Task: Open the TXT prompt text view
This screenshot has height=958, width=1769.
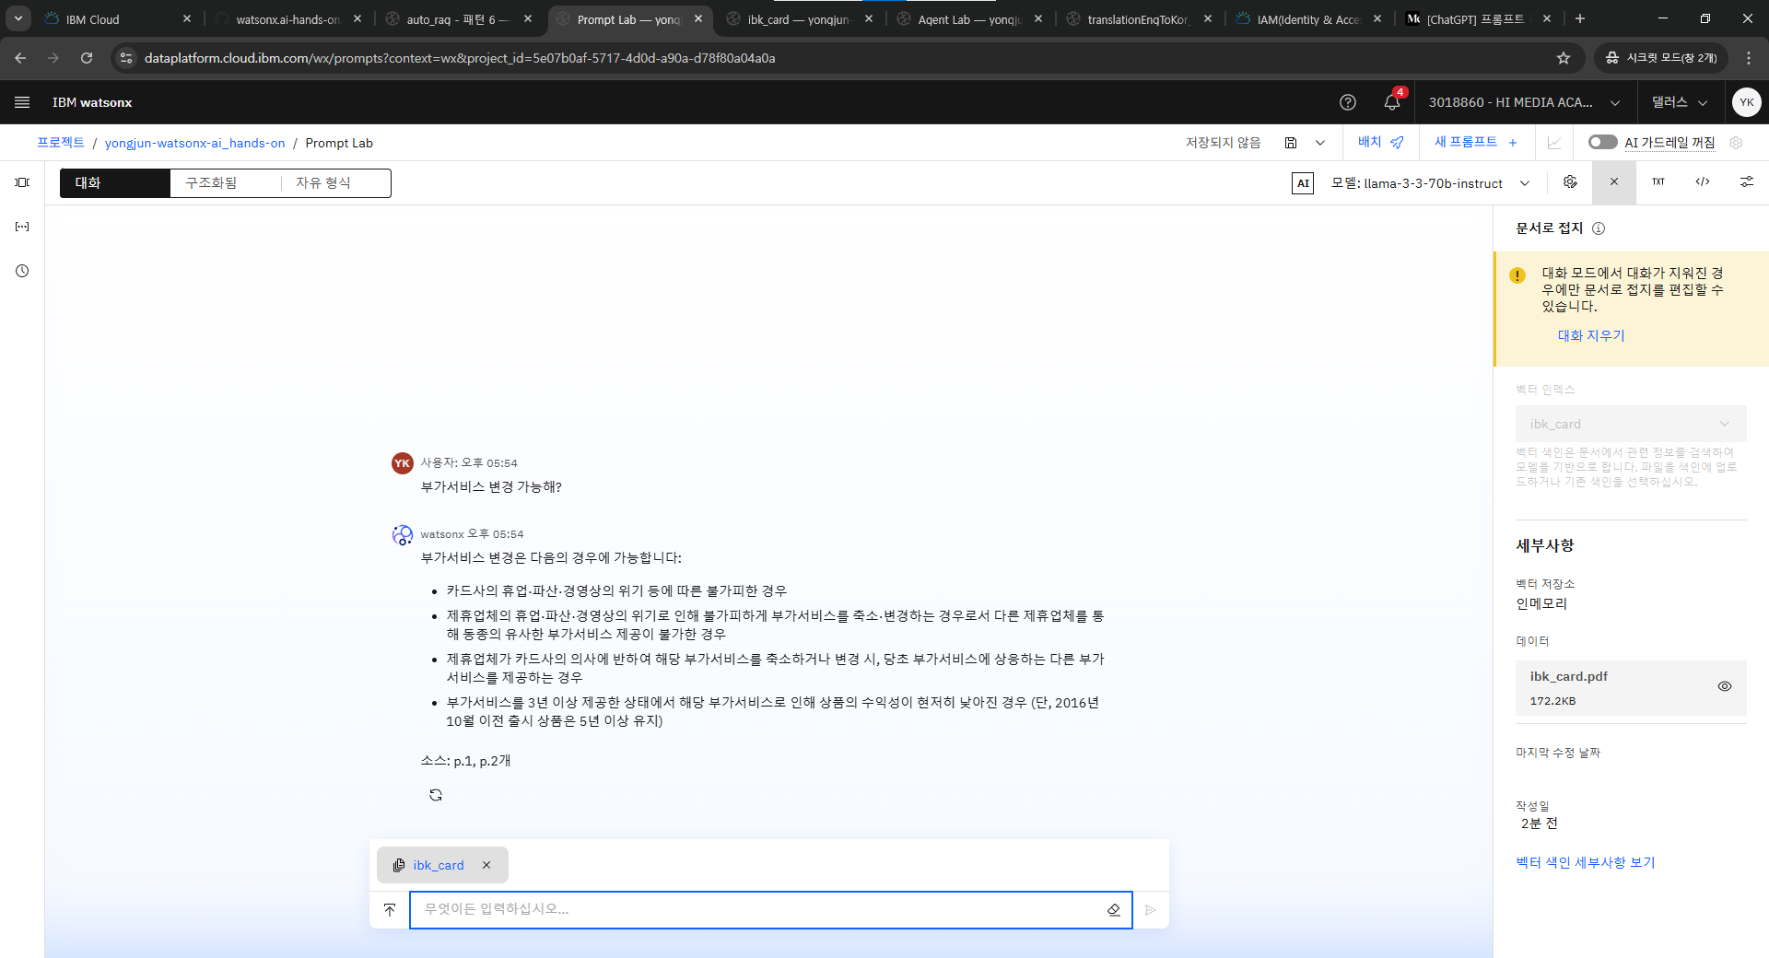Action: [1658, 182]
